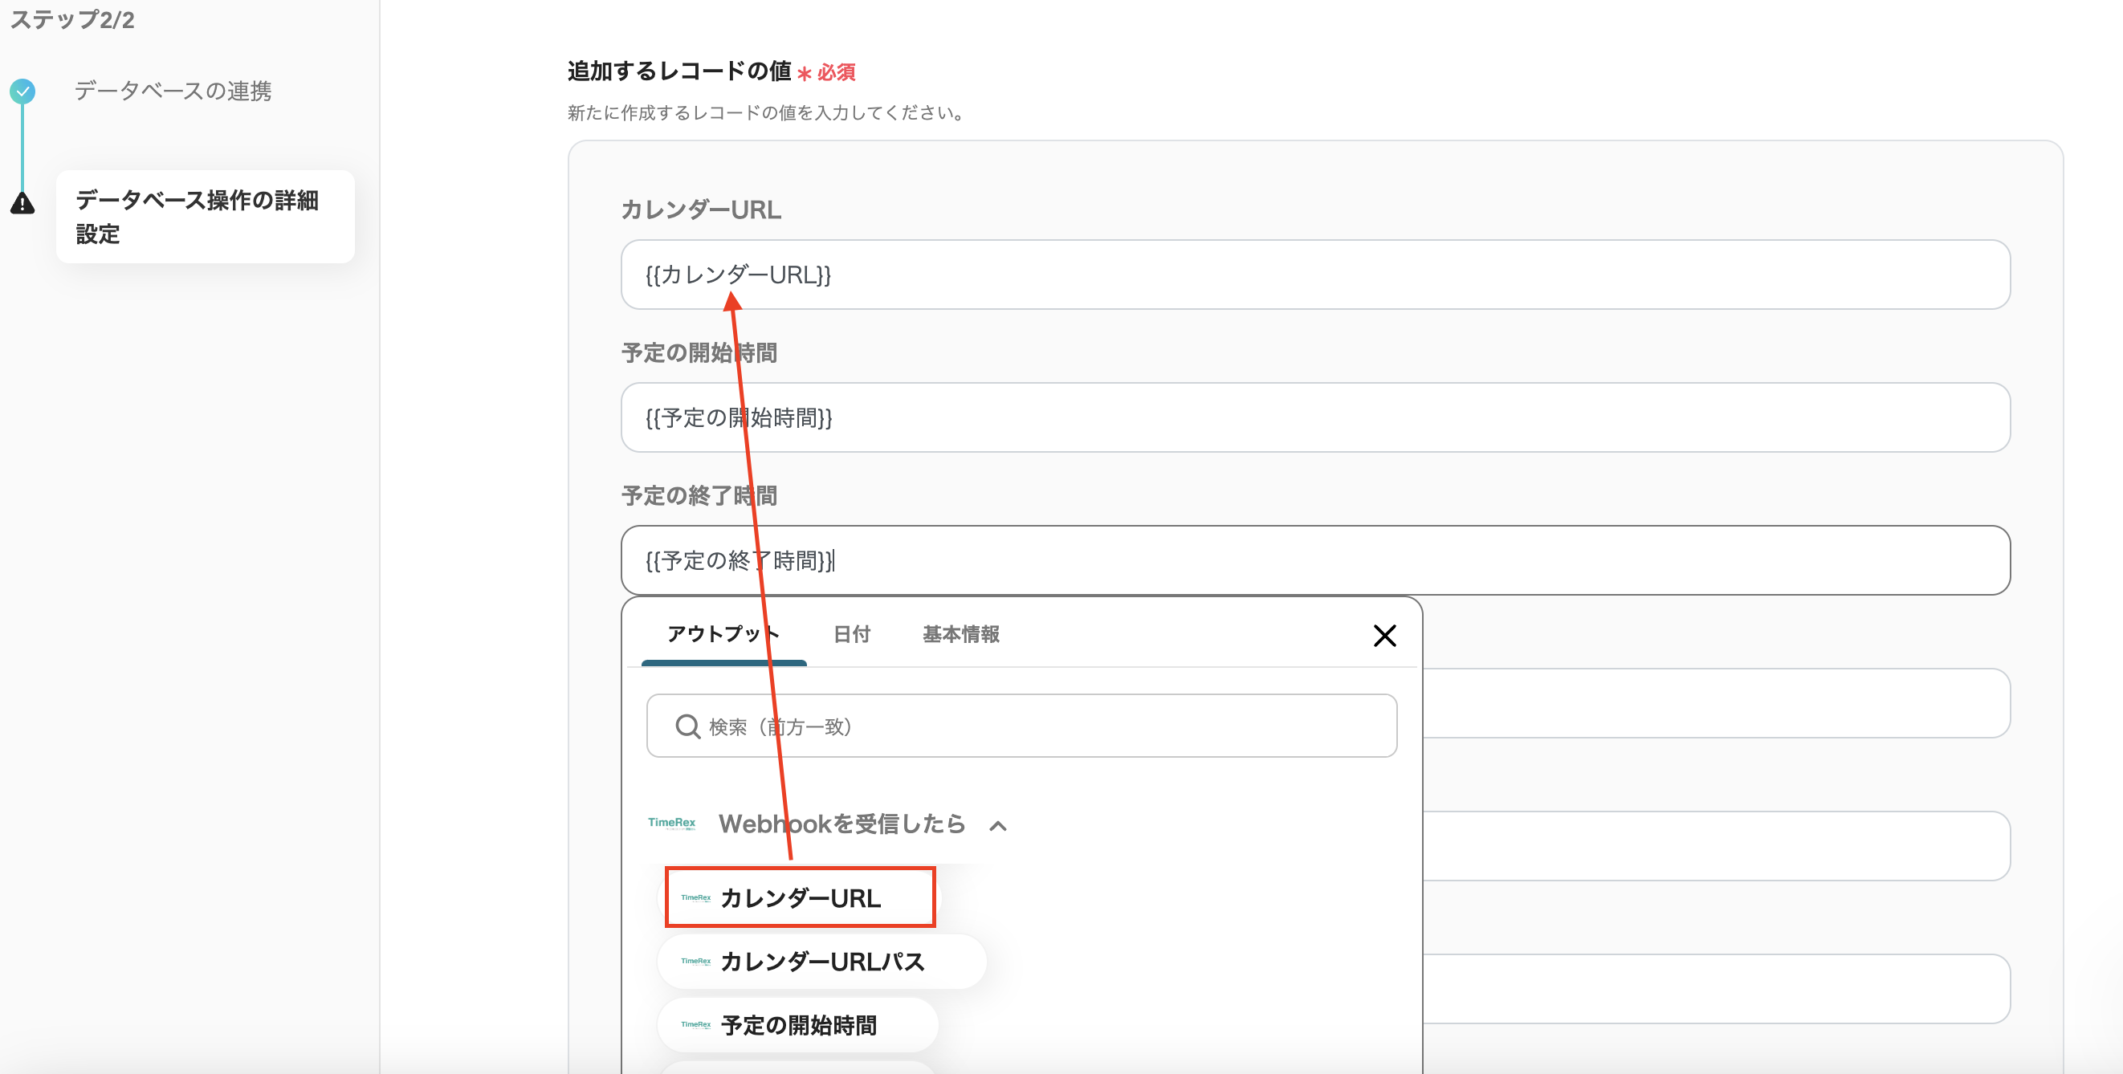This screenshot has width=2123, height=1074.
Task: Collapse the Webhookを受信したら section
Action: [x=997, y=825]
